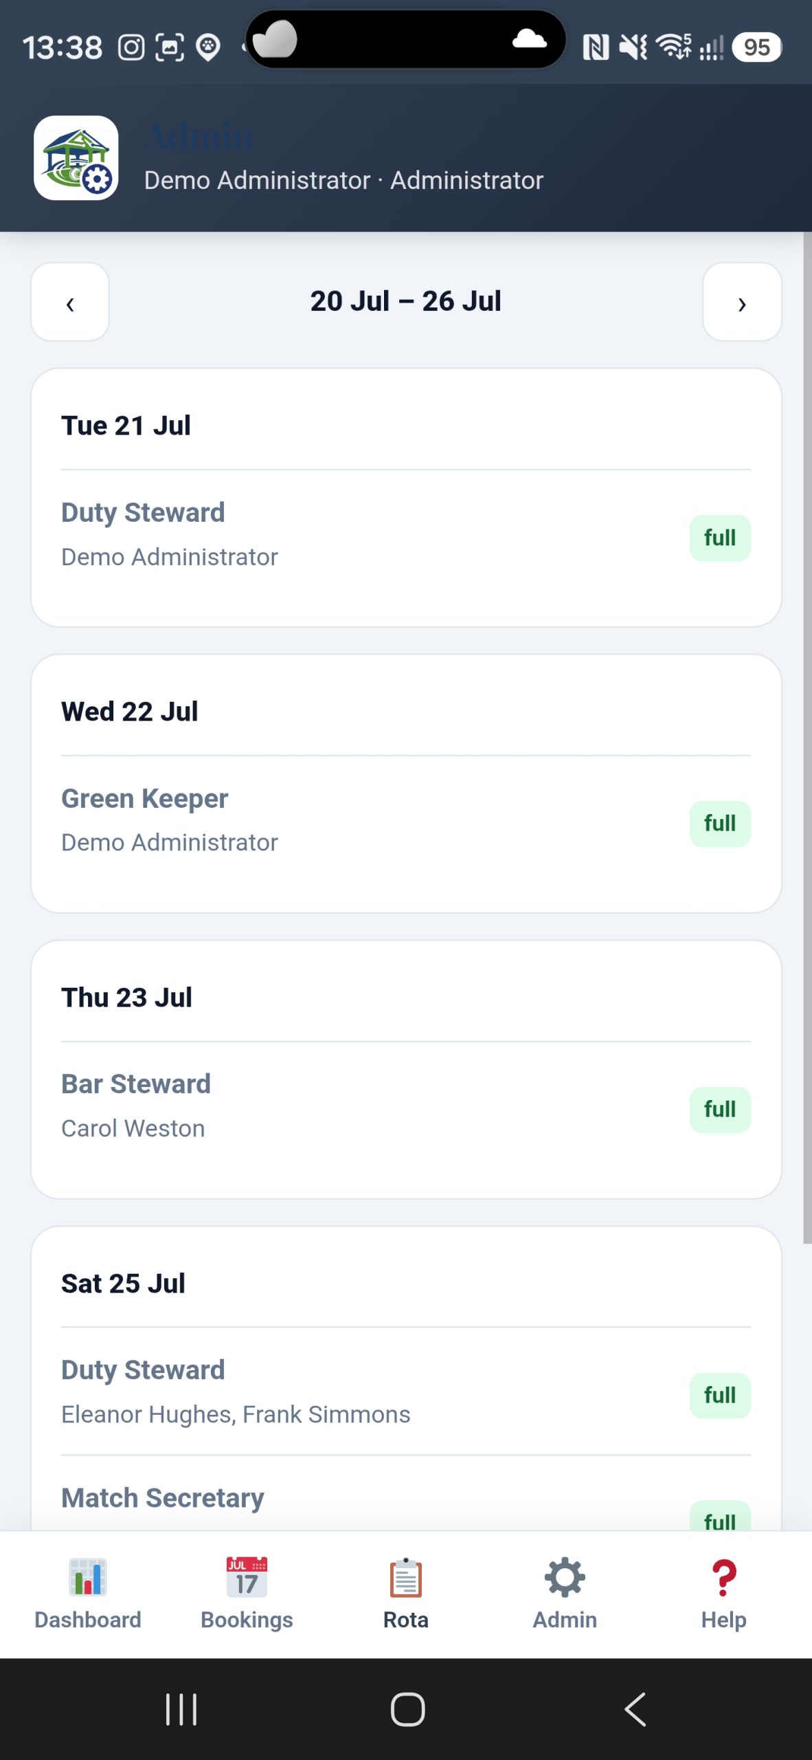812x1760 pixels.
Task: Open the Admin gear icon
Action: pyautogui.click(x=565, y=1577)
